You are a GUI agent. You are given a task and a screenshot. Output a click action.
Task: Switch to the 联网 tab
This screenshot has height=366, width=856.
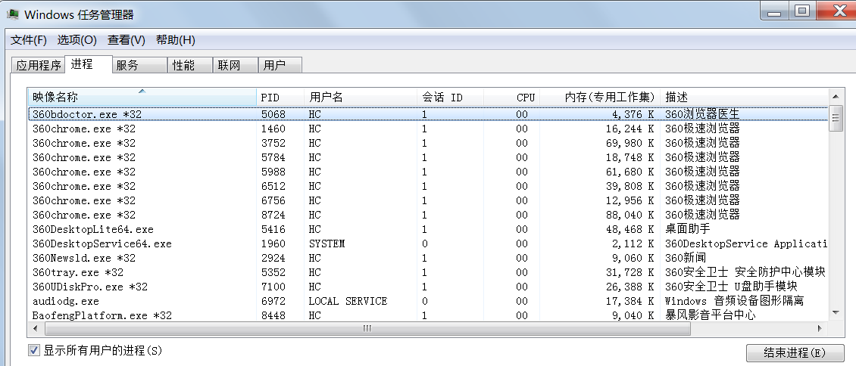coord(234,65)
